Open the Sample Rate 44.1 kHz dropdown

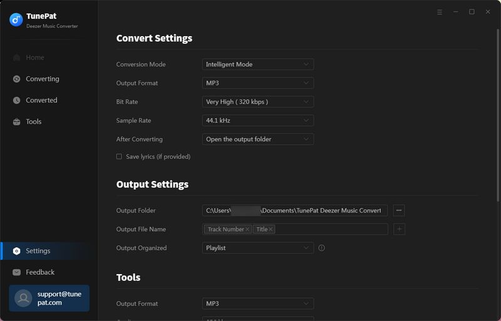[x=258, y=121]
